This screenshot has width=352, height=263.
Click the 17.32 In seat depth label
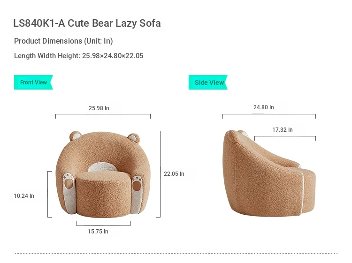(283, 129)
